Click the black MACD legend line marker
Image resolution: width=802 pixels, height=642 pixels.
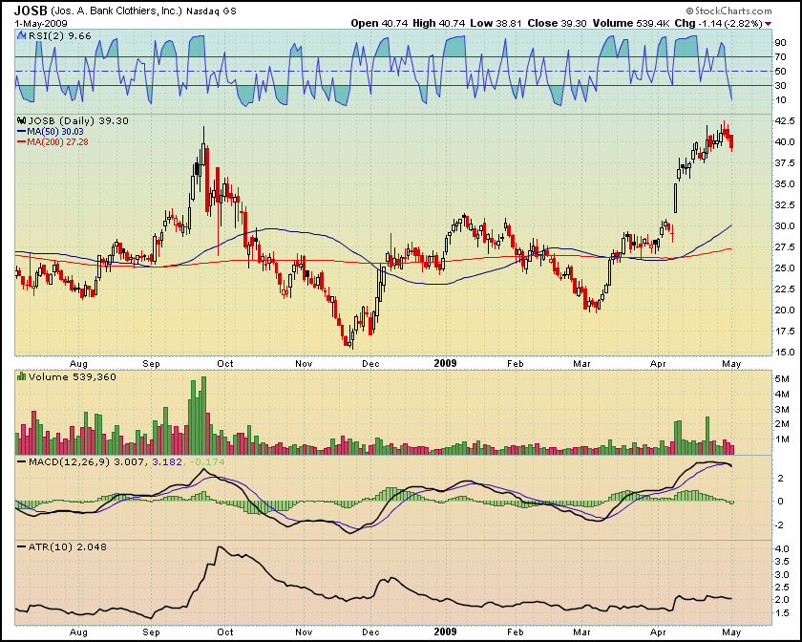click(x=21, y=461)
